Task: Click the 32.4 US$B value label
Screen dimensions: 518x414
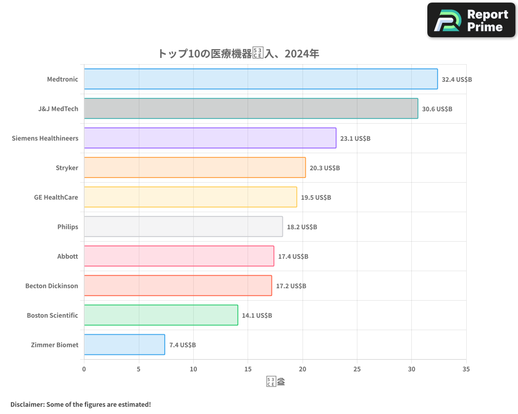Action: click(x=455, y=80)
